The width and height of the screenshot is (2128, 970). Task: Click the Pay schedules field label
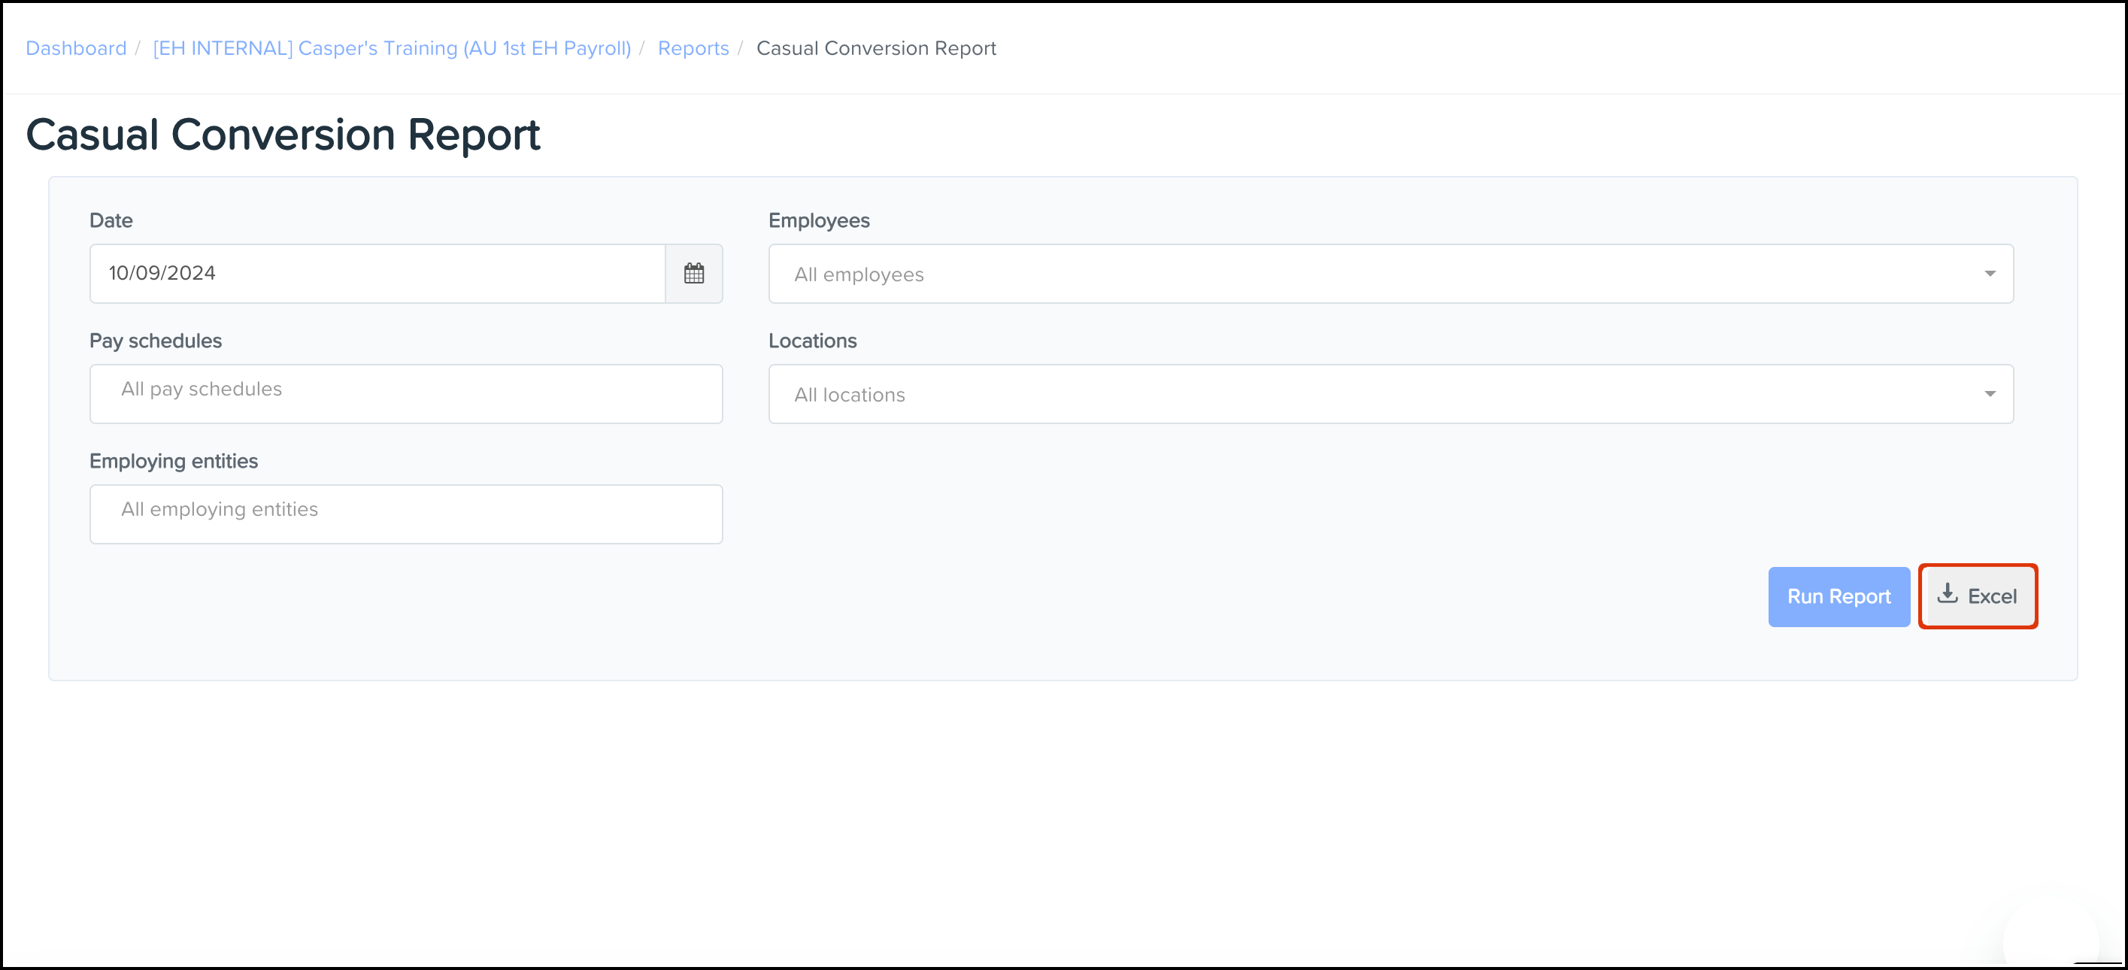[x=156, y=341]
